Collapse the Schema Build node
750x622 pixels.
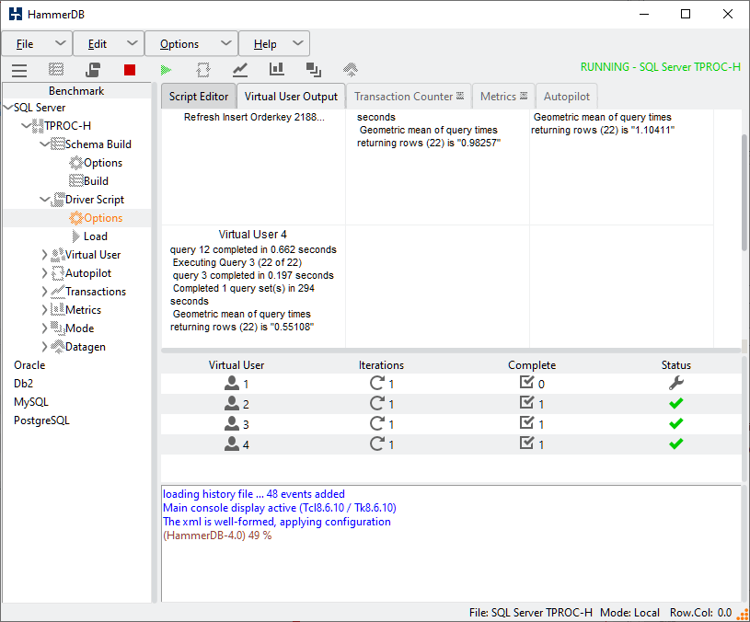click(x=44, y=144)
